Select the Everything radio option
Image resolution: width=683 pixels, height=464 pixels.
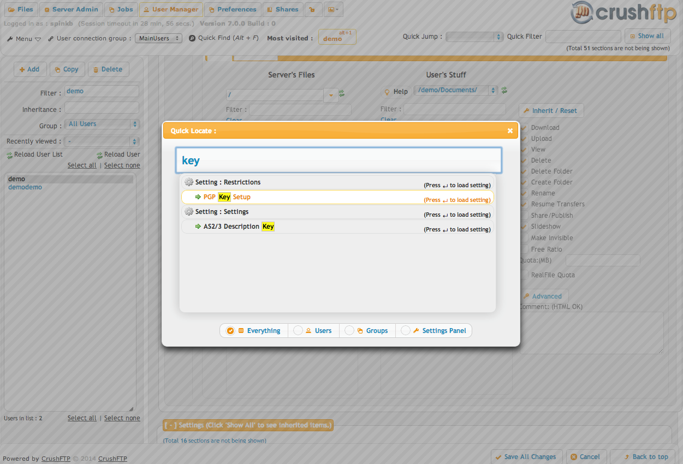(x=230, y=331)
